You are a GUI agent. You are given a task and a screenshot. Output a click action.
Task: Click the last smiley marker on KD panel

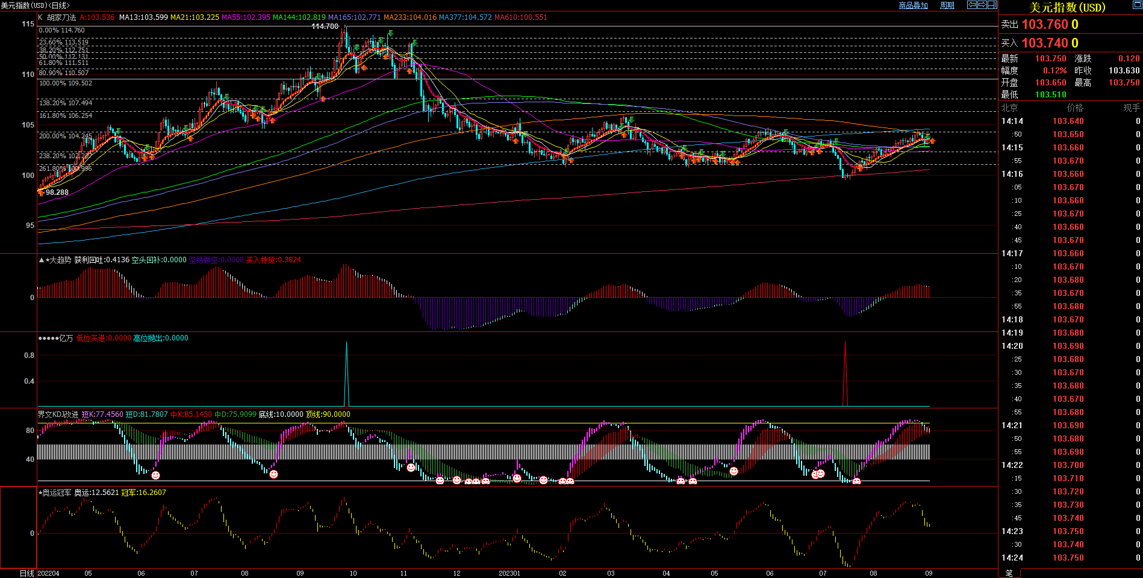(856, 481)
